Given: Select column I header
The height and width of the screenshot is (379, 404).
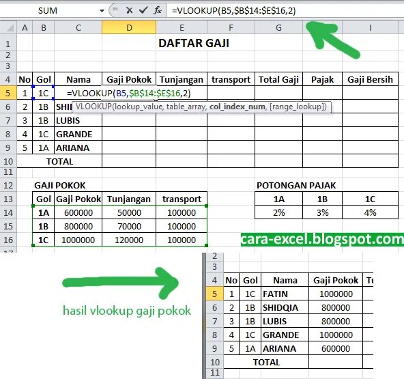Looking at the screenshot, I should point(371,27).
